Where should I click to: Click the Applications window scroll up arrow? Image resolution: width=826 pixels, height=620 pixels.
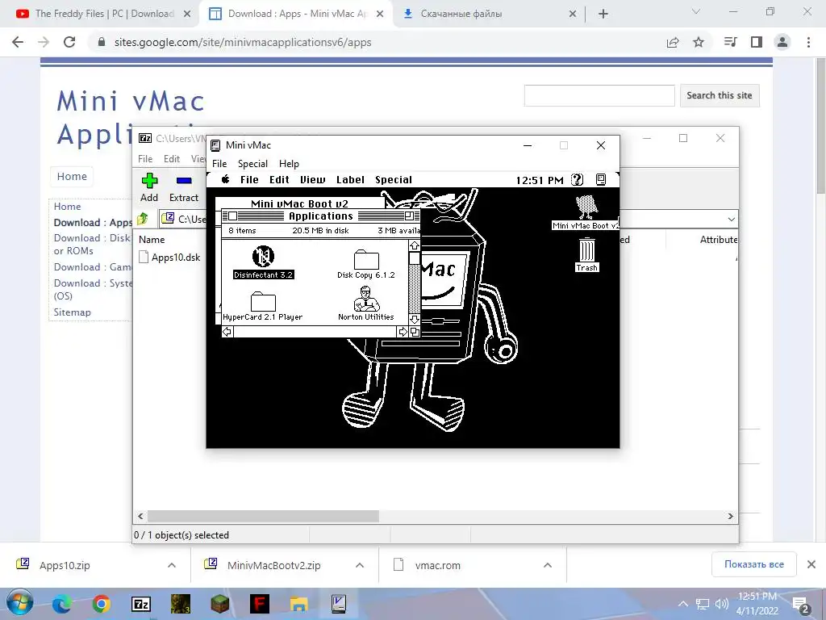point(414,245)
